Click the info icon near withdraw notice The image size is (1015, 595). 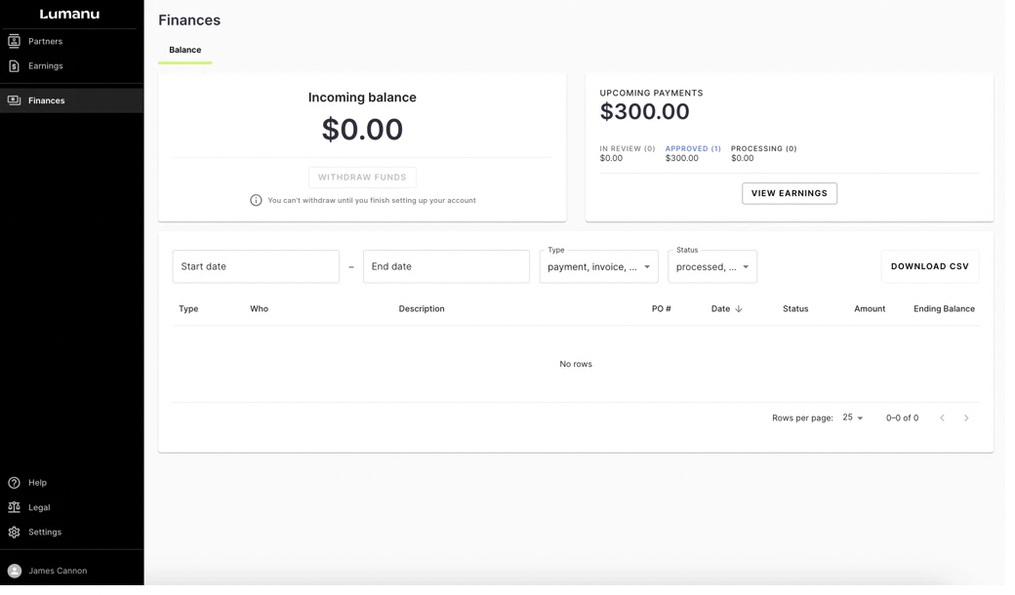click(256, 200)
